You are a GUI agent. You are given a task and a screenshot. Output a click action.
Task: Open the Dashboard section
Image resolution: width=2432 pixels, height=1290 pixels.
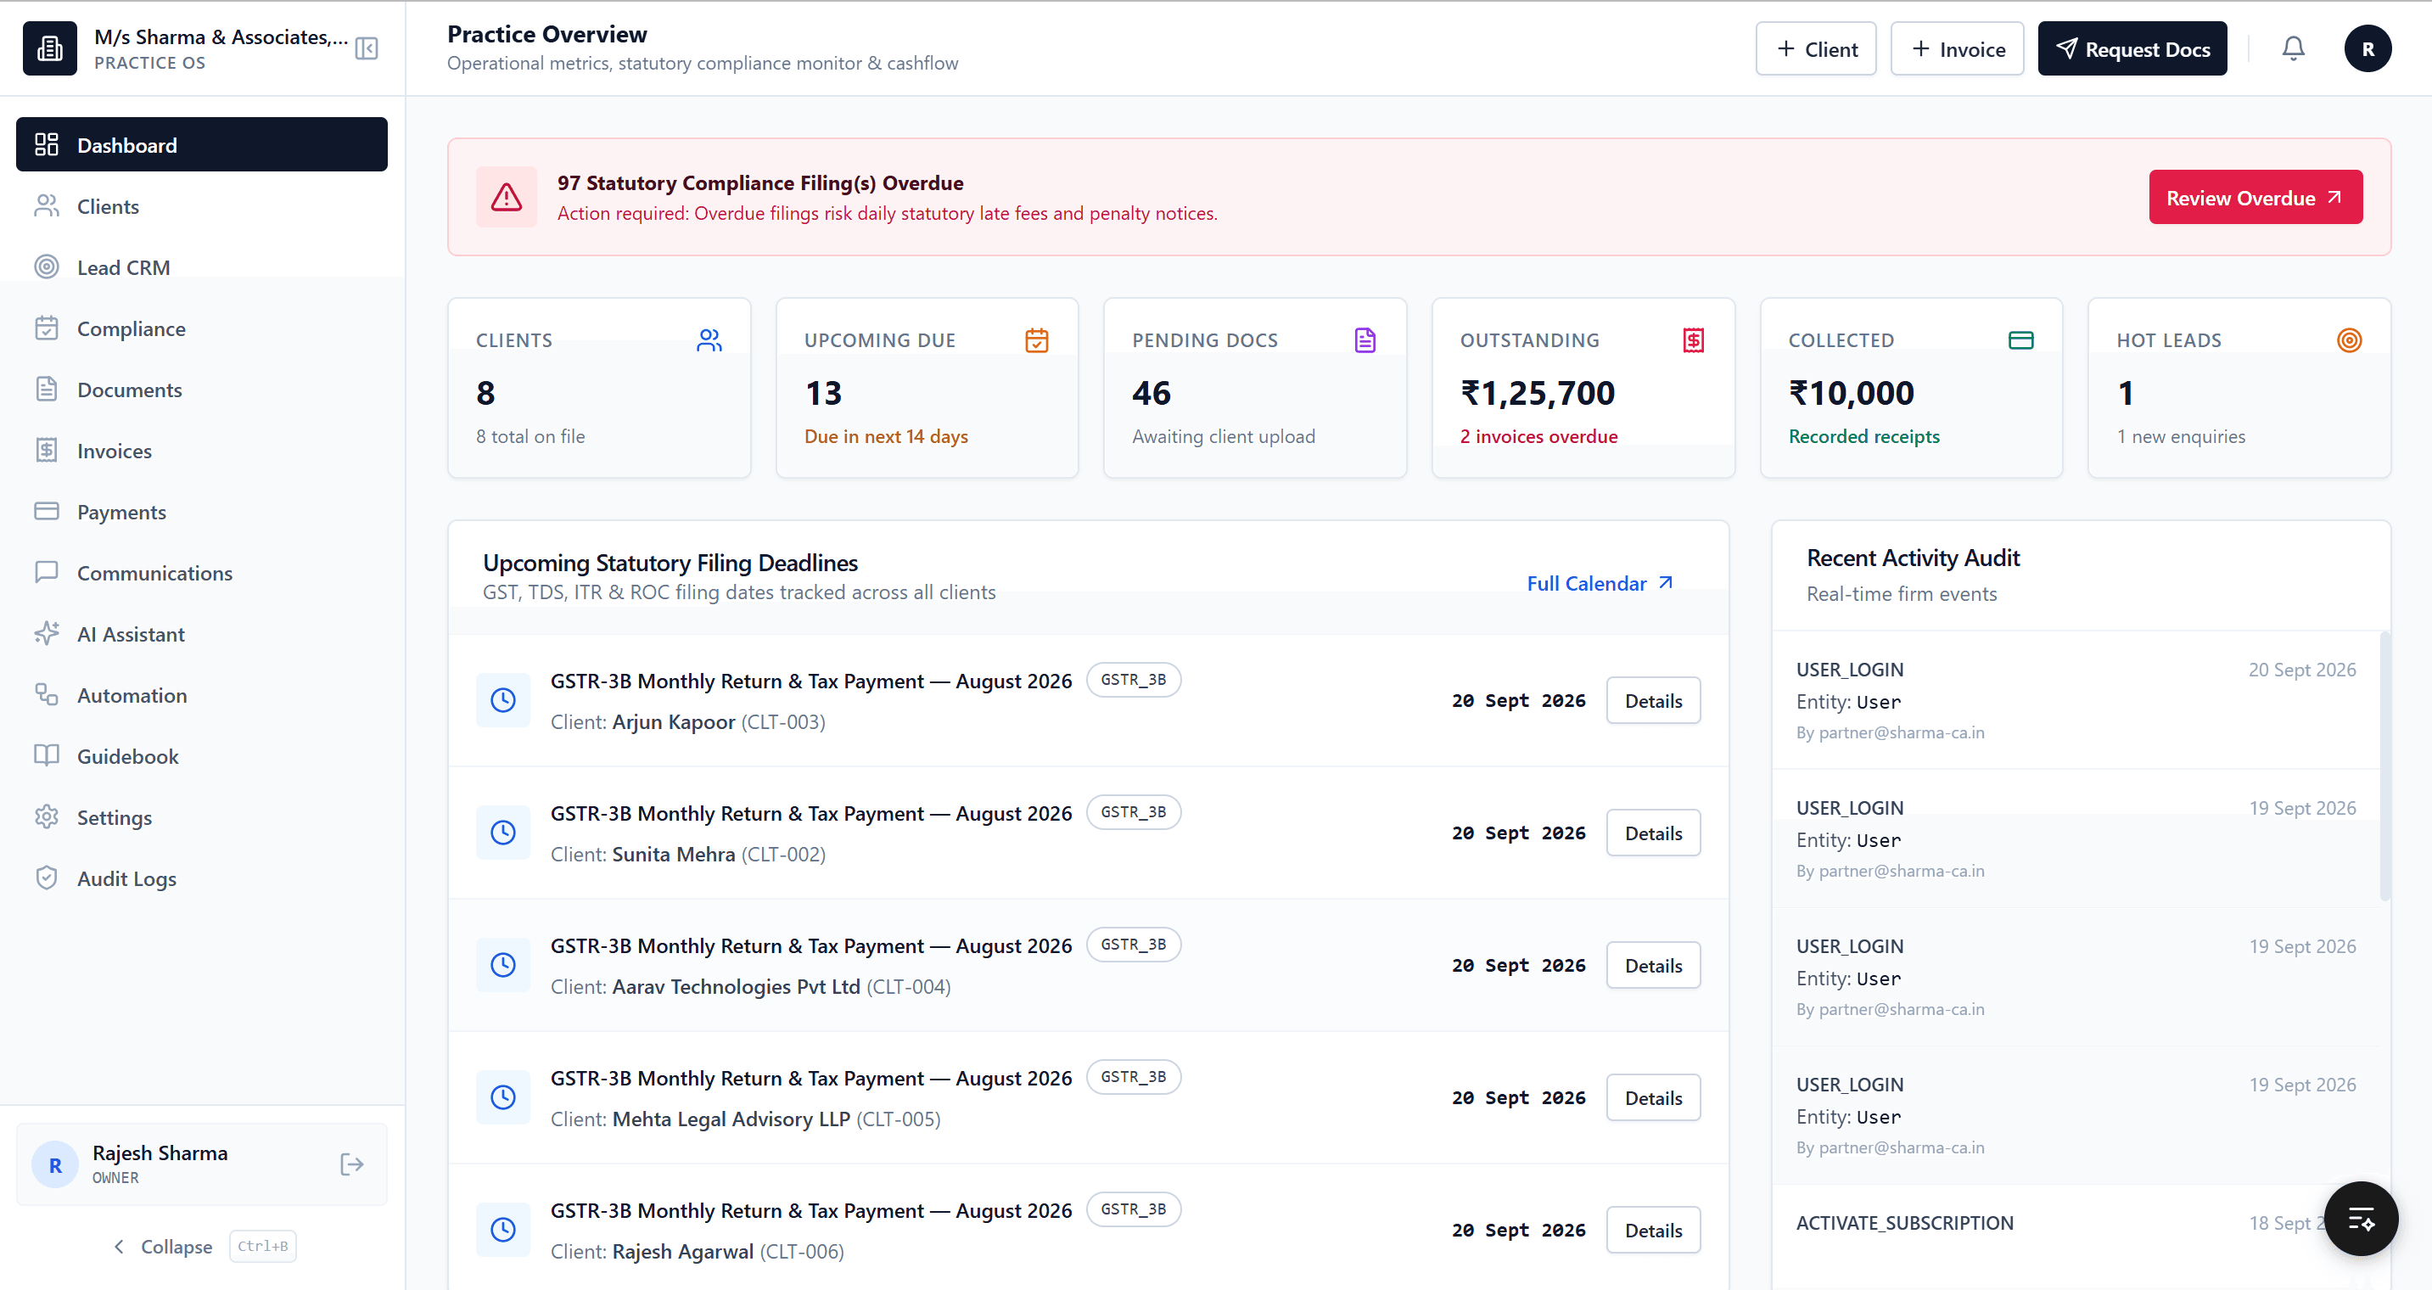[x=201, y=144]
